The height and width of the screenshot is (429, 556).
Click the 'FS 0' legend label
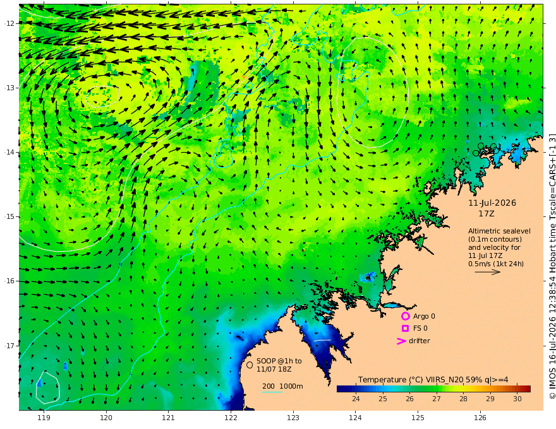pos(420,329)
